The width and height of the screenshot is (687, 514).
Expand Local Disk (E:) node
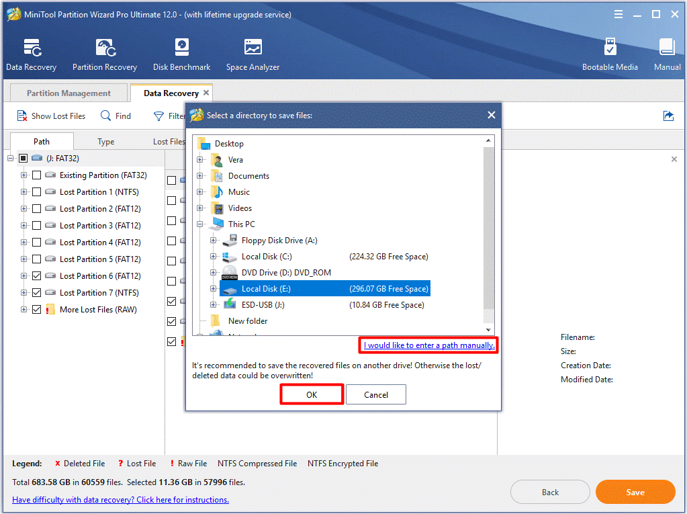(213, 288)
